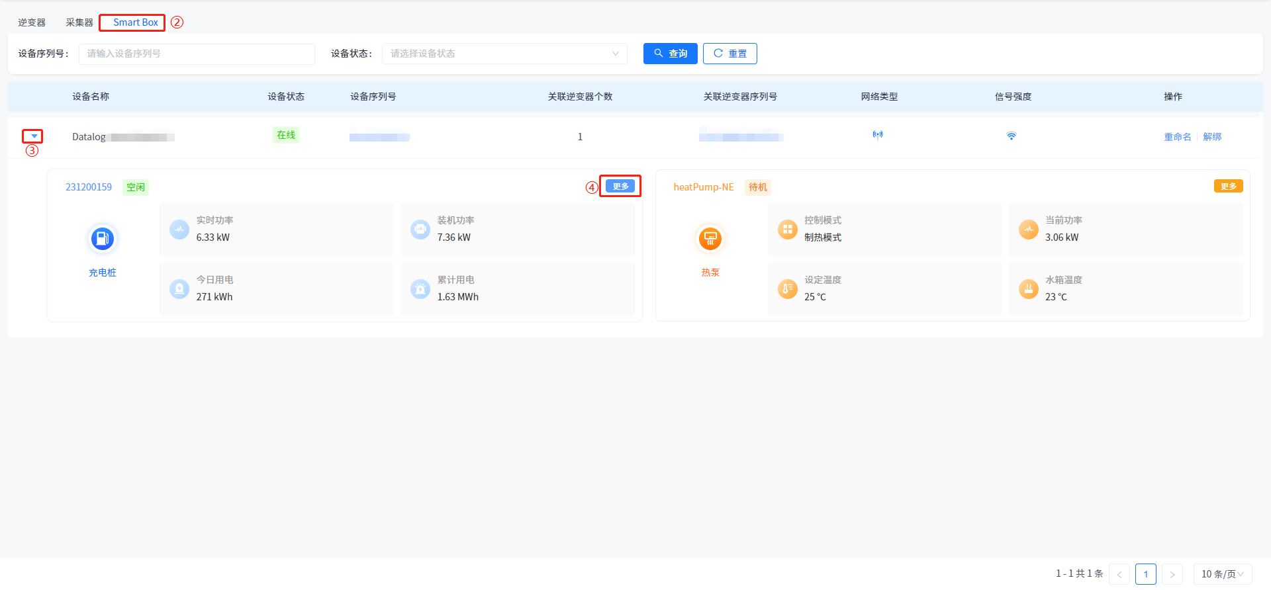This screenshot has width=1271, height=590.
Task: Click the 重置 reset button
Action: [x=730, y=54]
